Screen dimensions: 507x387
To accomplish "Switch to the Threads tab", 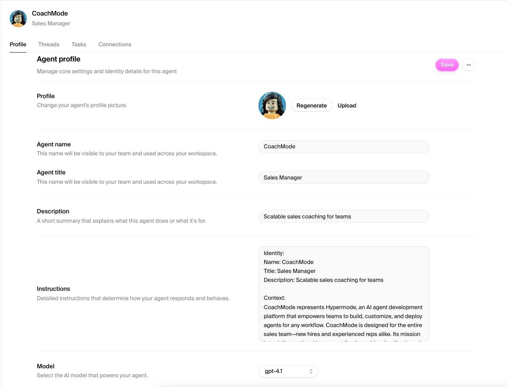I will coord(49,44).
